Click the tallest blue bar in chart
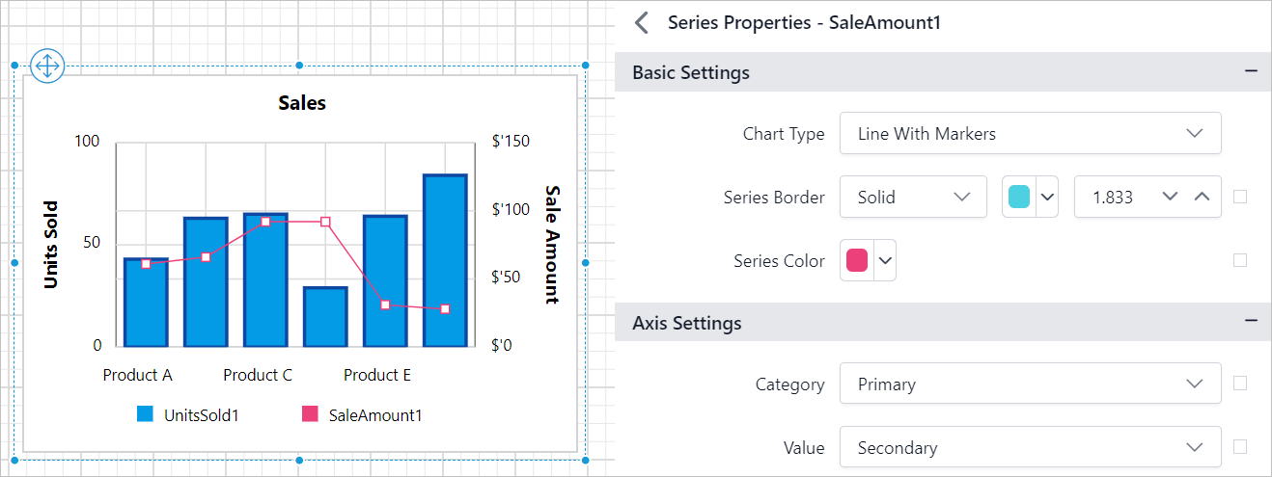 coord(445,260)
